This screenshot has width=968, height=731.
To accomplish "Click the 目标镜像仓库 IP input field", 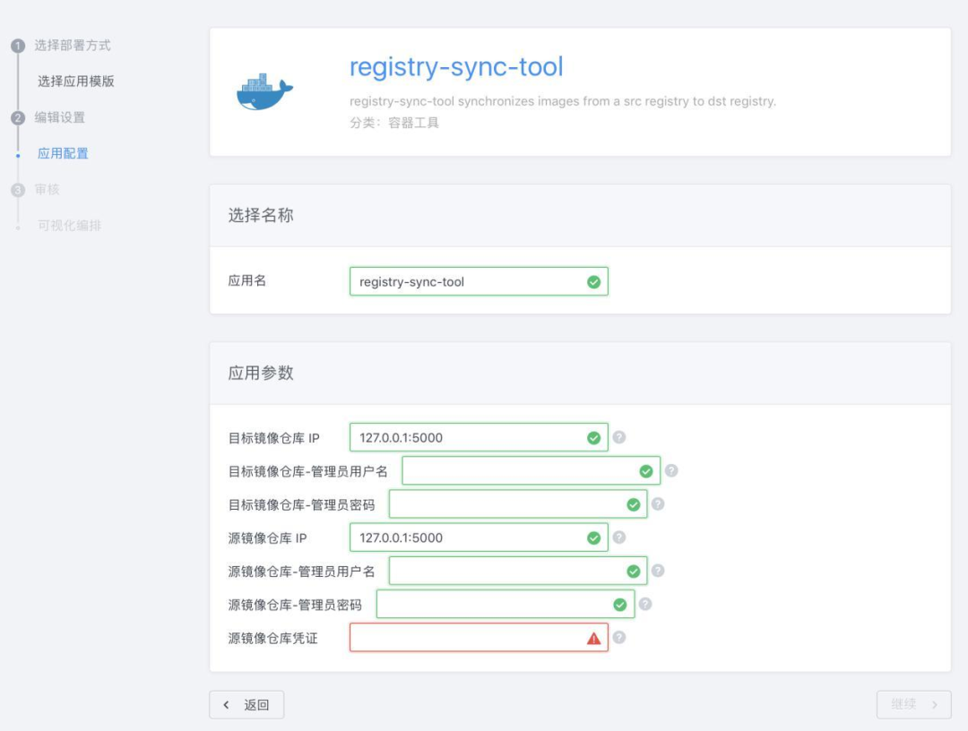I will click(466, 438).
